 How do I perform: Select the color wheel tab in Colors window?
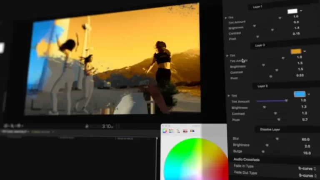(x=165, y=131)
